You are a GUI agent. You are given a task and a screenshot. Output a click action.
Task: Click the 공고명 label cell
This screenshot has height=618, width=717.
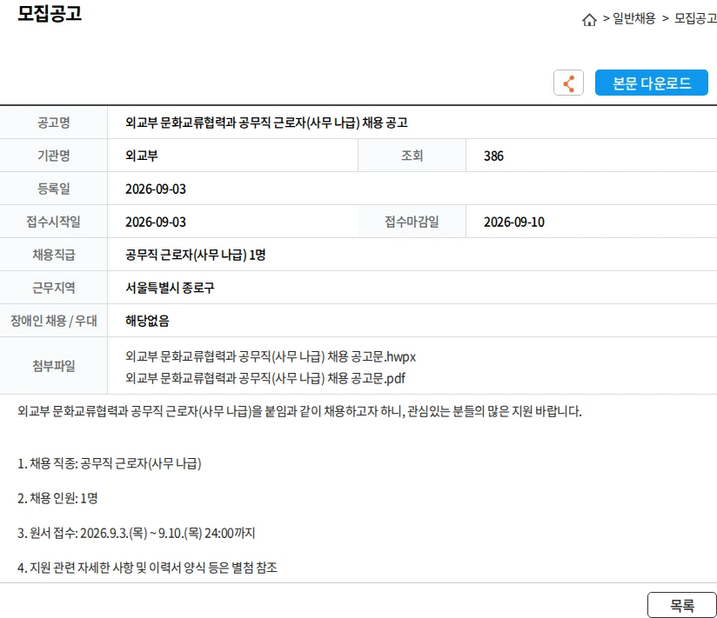pyautogui.click(x=53, y=123)
